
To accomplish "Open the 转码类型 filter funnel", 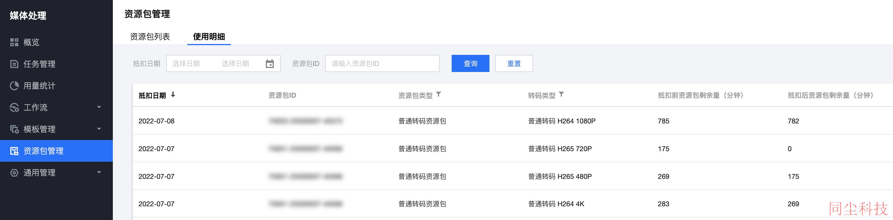I will (x=562, y=94).
